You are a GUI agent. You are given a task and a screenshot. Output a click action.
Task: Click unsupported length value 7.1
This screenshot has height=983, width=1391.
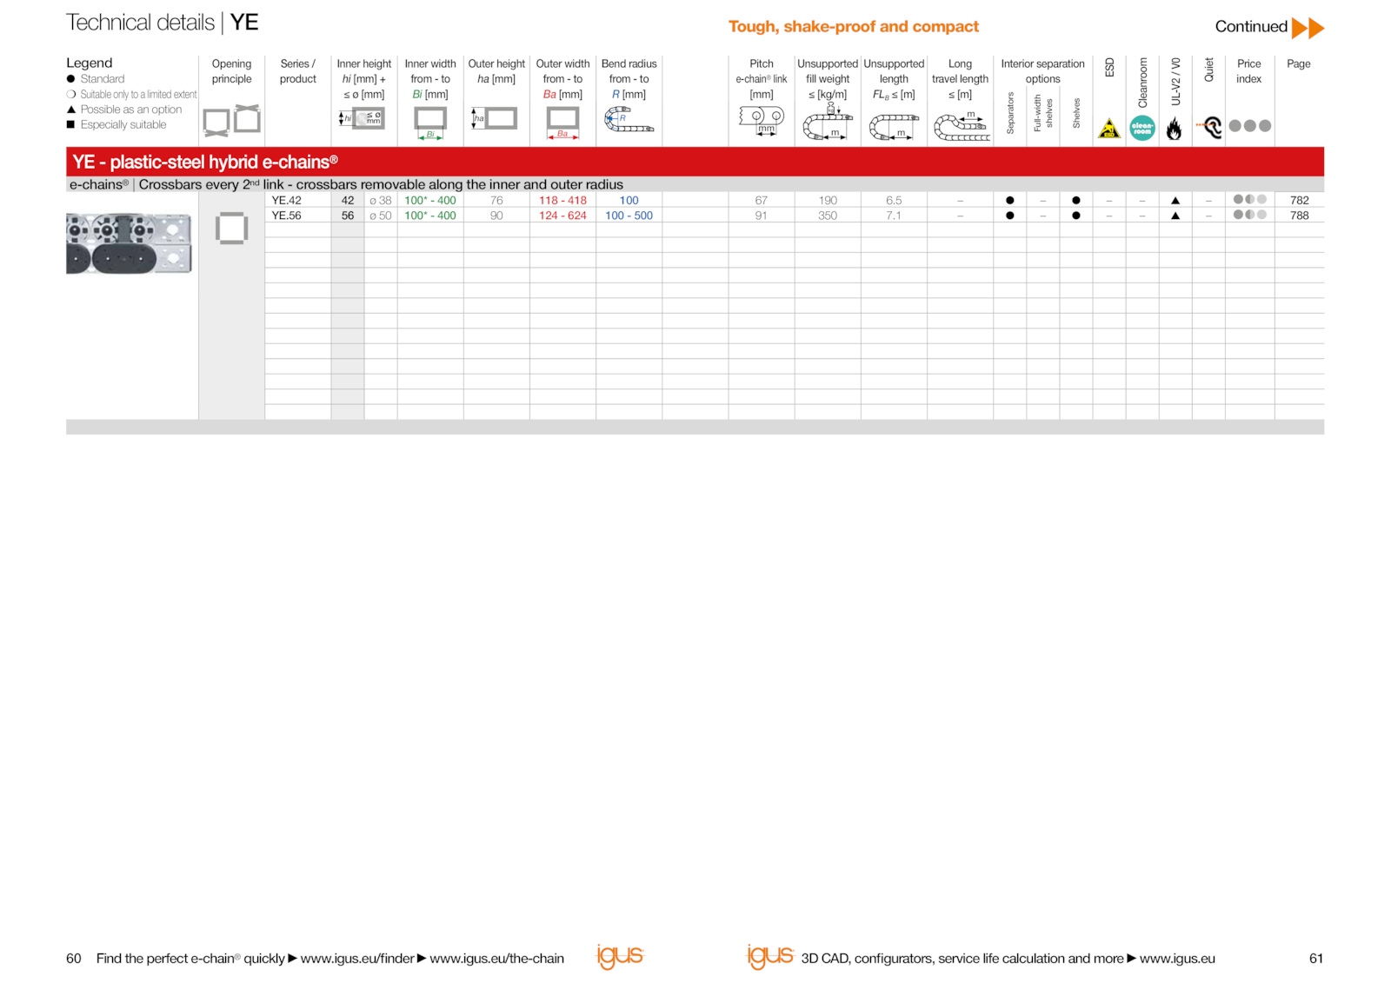click(894, 216)
